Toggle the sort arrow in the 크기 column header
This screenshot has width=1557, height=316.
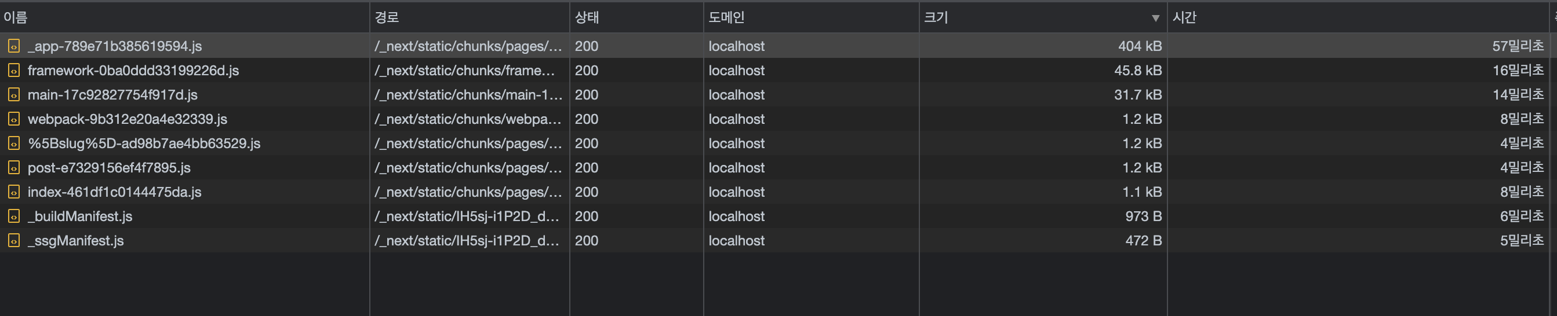pos(1155,18)
